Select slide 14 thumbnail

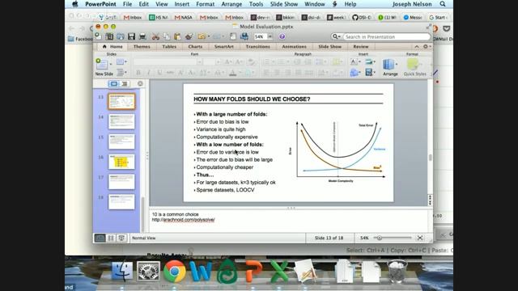[121, 121]
